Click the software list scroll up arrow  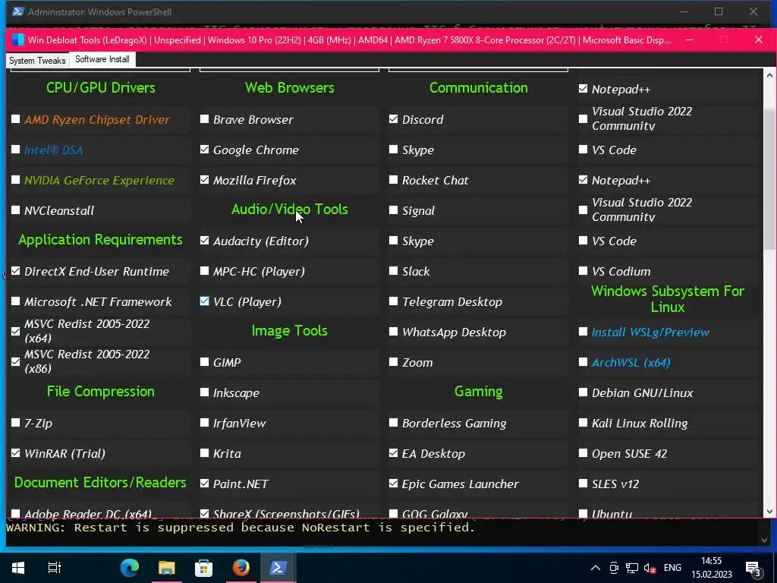(769, 75)
